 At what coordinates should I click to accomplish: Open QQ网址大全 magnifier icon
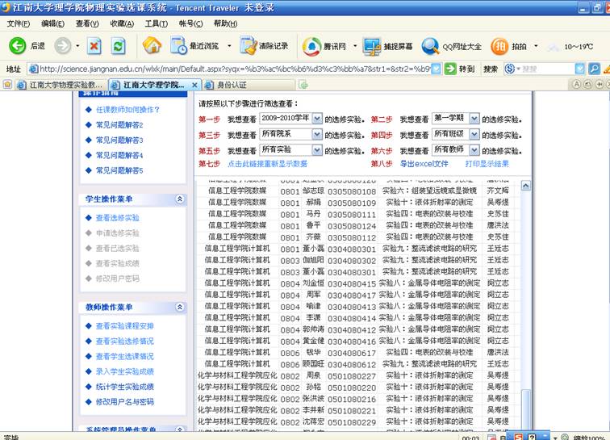click(x=430, y=46)
